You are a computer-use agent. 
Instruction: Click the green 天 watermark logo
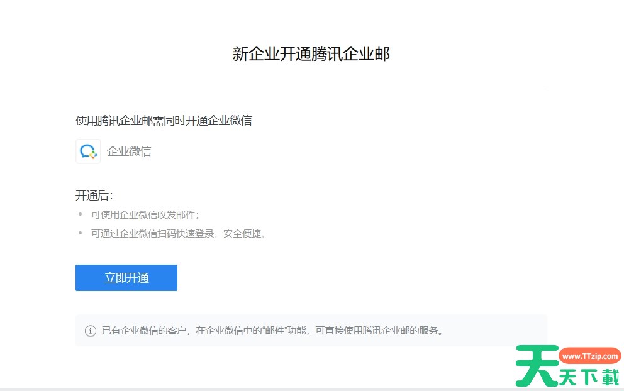pos(537,366)
